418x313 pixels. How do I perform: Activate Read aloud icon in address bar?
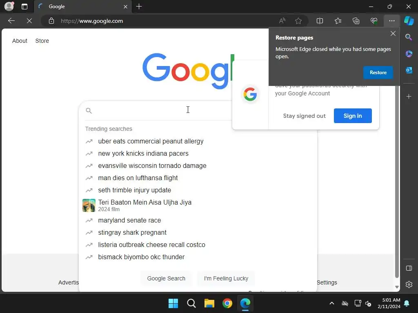tap(282, 21)
